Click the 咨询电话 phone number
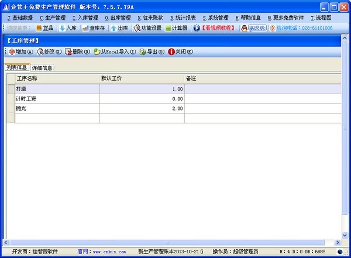The height and width of the screenshot is (258, 351). click(301, 28)
